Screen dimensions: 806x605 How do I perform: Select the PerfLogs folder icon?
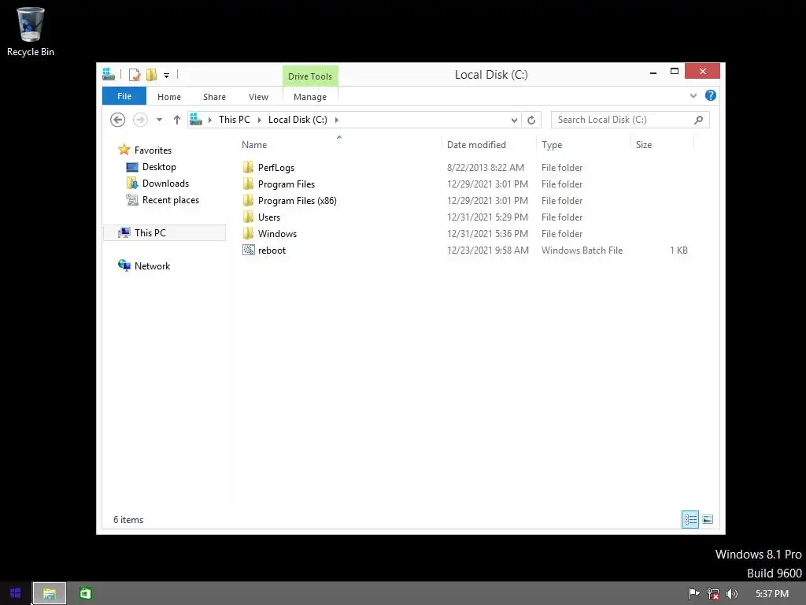click(x=248, y=167)
